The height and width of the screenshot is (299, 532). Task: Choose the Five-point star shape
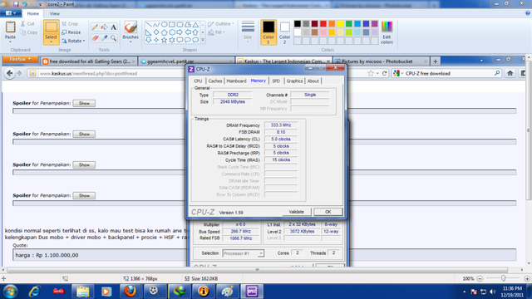pyautogui.click(x=165, y=40)
